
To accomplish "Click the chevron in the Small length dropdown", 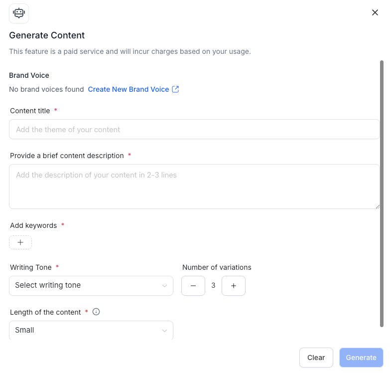I will point(164,331).
